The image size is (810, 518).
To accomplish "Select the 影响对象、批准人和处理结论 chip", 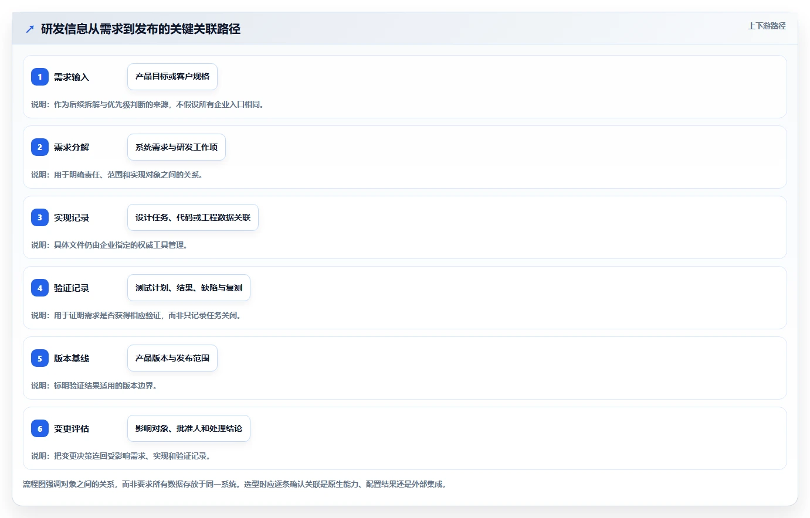I will point(189,428).
